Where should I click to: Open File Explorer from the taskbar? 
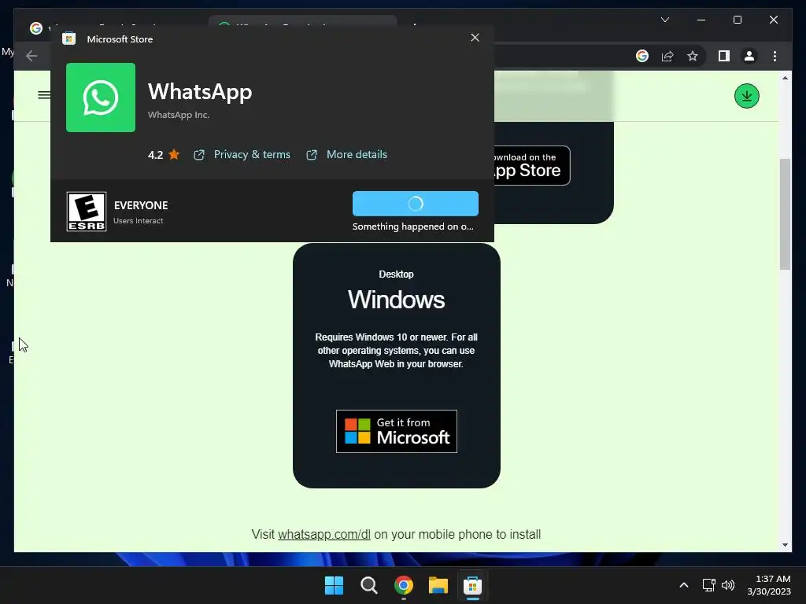(438, 585)
